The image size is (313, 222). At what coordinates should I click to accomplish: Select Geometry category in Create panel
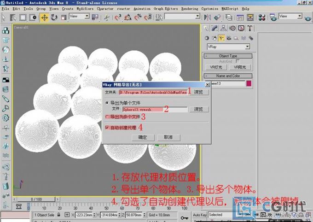(207, 38)
